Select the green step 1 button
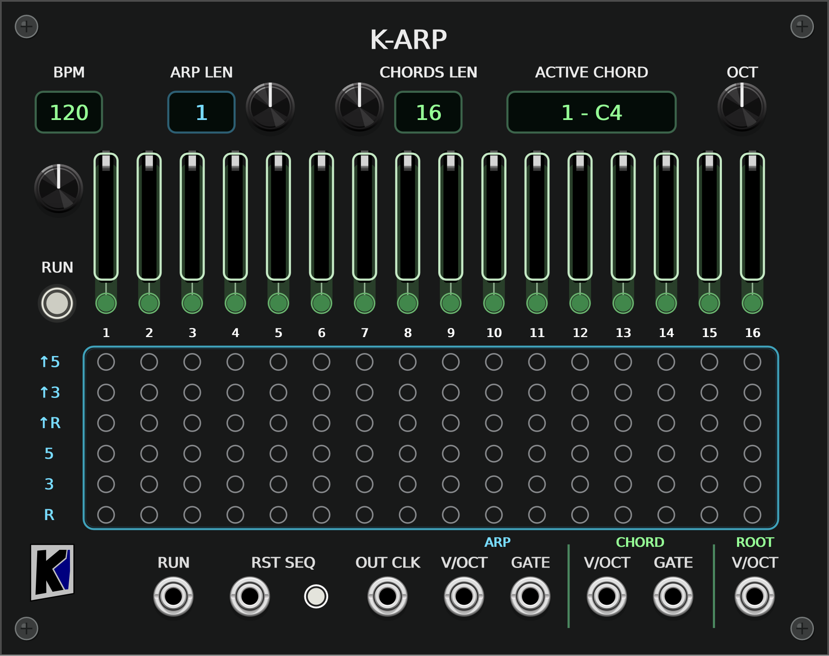This screenshot has height=656, width=829. (106, 303)
